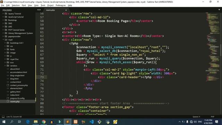Open the notification center icon
The height and width of the screenshot is (125, 222).
coord(216,122)
